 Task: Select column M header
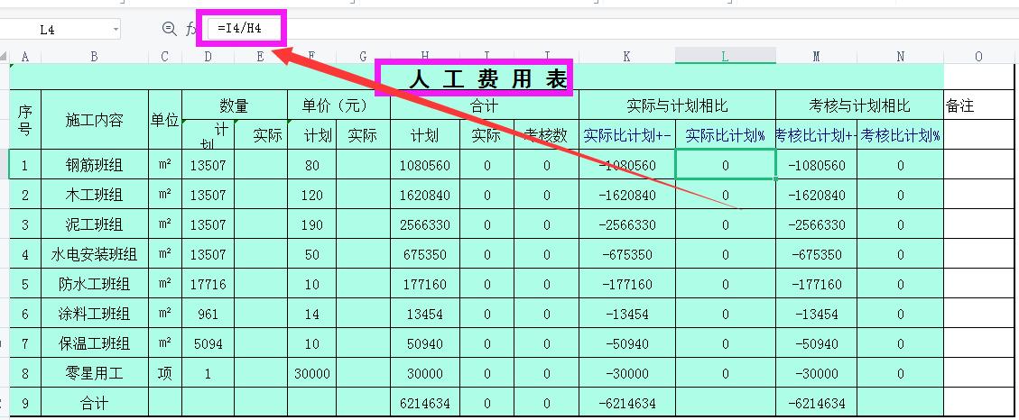[x=816, y=57]
